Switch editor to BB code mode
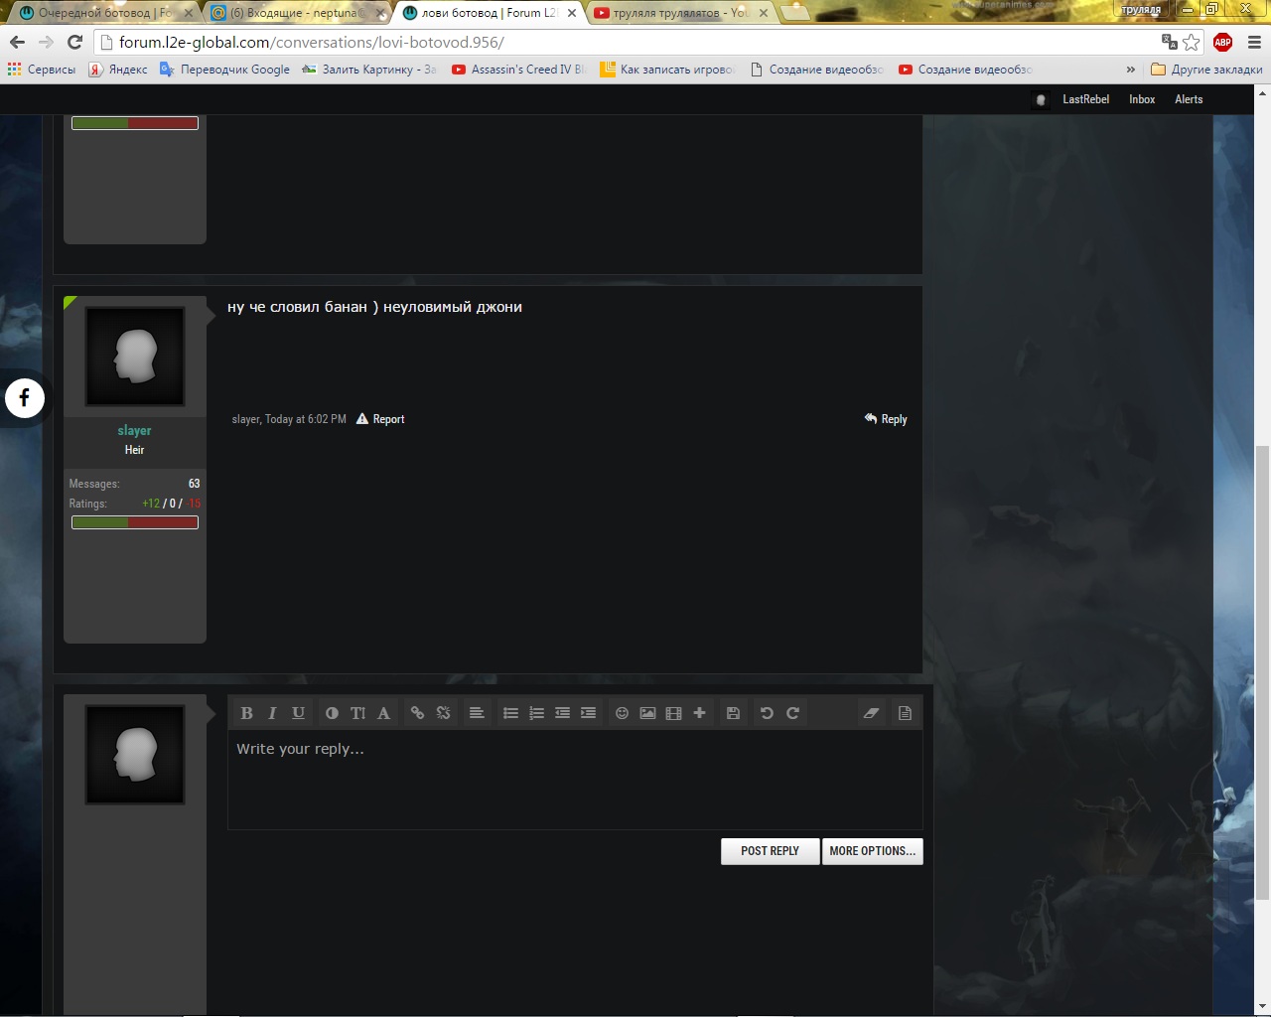 coord(905,713)
